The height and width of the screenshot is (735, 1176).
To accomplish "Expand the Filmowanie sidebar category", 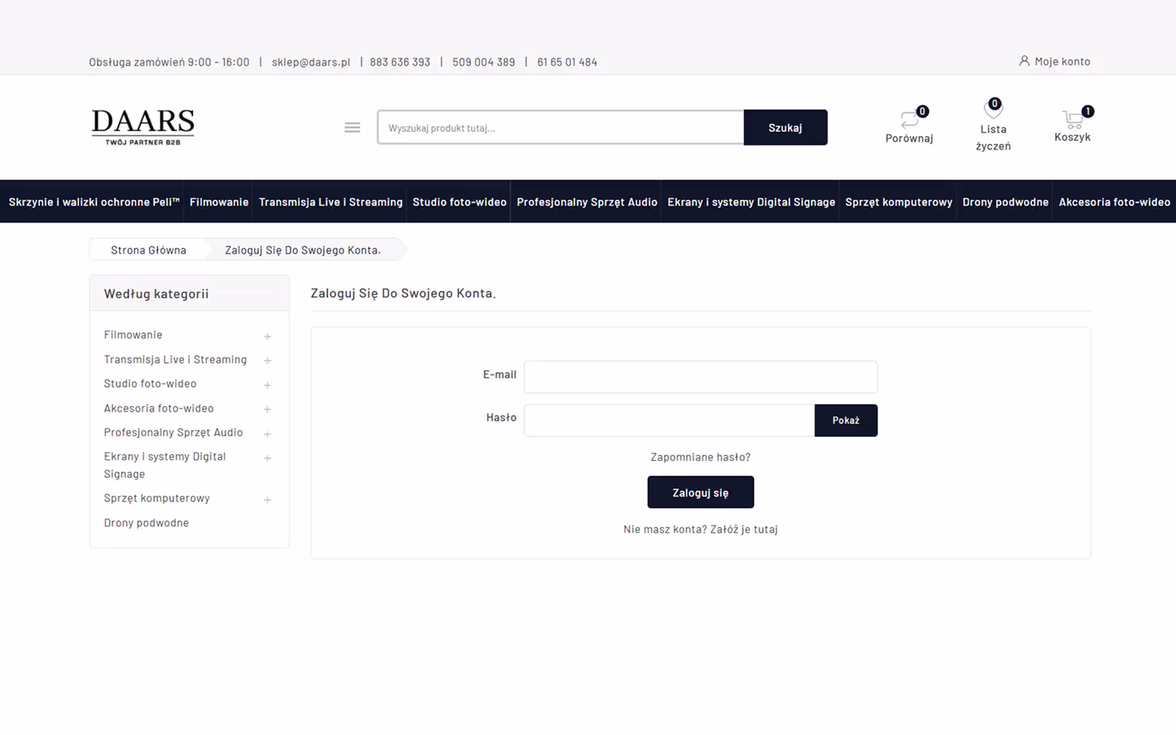I will click(267, 336).
